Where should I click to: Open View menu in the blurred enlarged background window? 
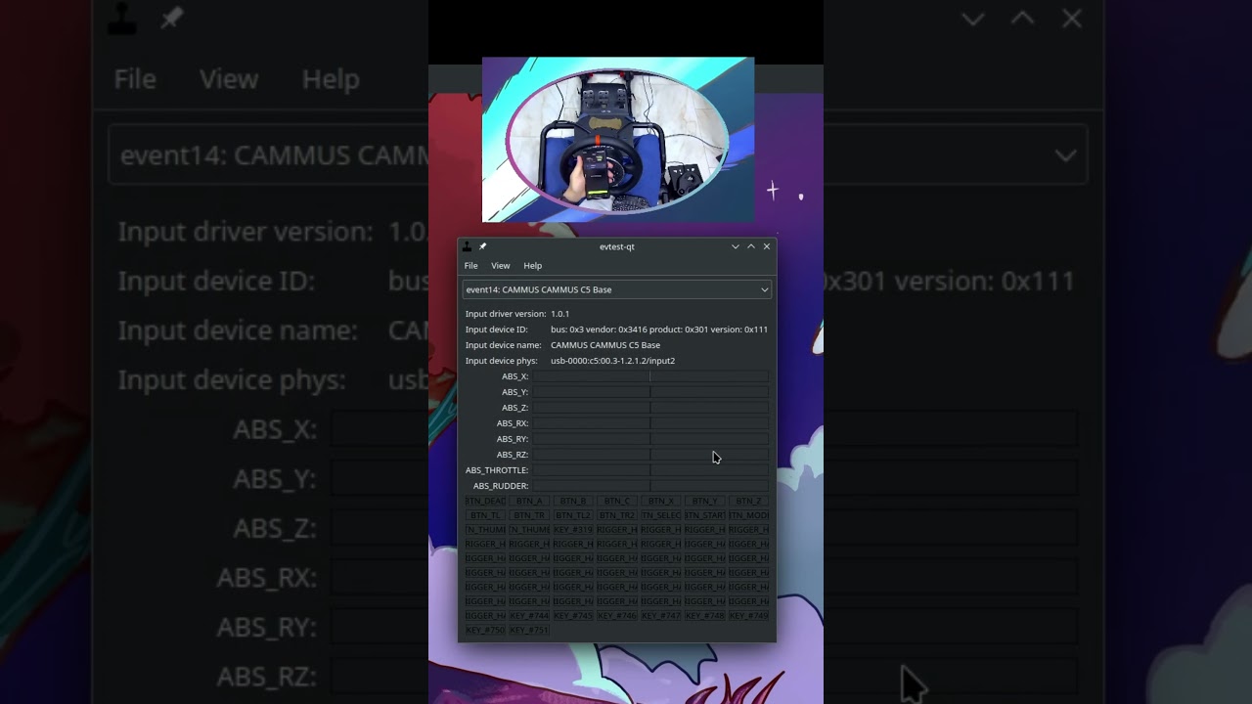[229, 79]
